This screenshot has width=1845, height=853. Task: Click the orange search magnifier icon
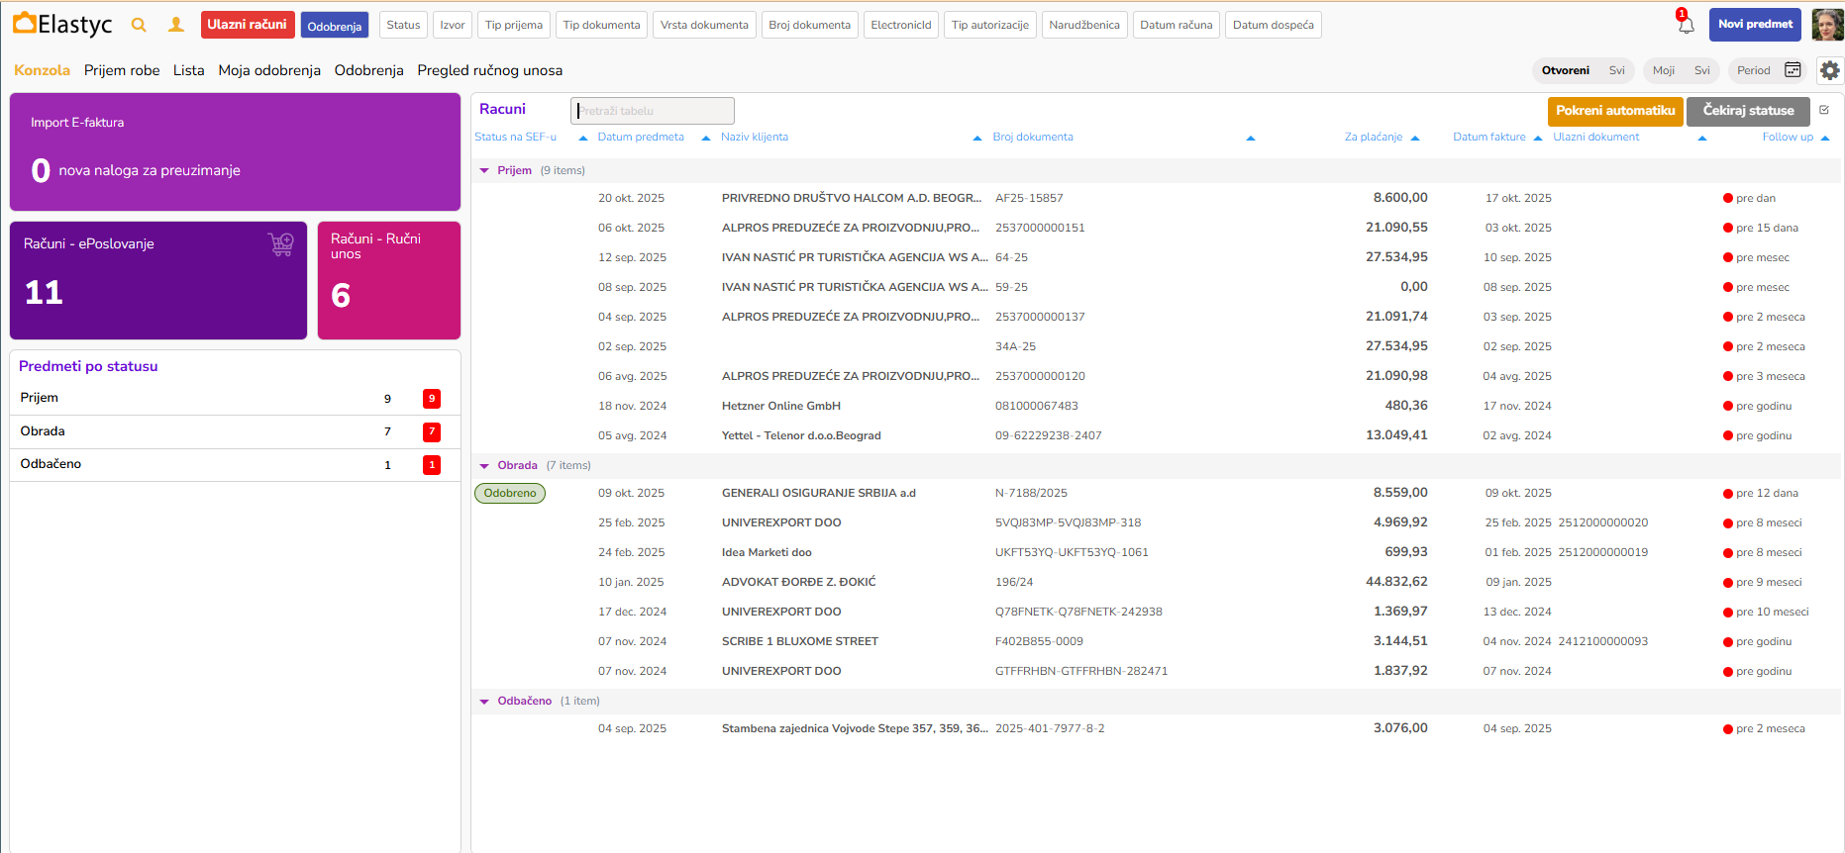(139, 25)
